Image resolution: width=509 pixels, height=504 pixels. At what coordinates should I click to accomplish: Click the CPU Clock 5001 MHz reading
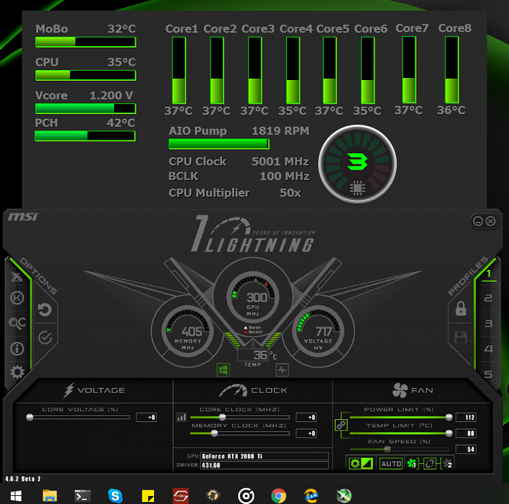coord(280,161)
